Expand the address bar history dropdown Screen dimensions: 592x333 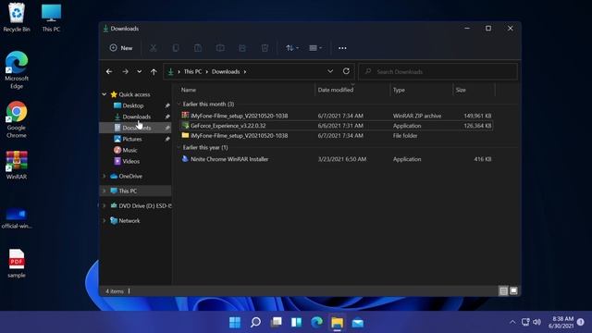pos(330,71)
